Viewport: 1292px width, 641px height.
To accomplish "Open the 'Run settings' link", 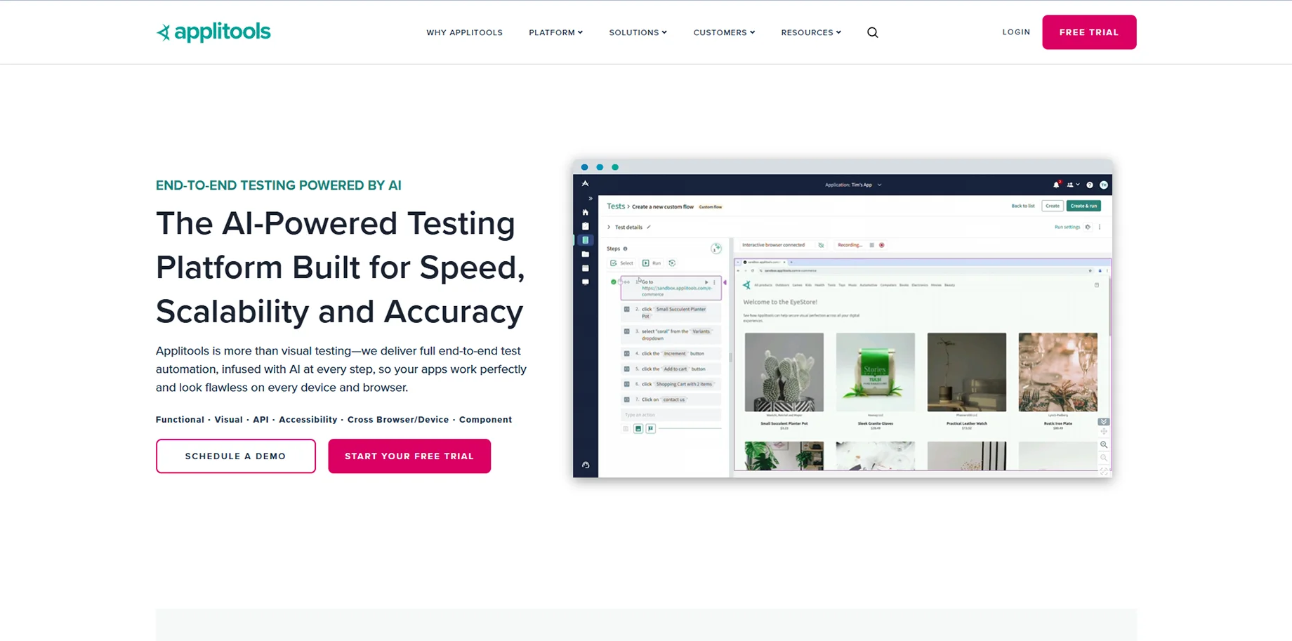I will [1067, 227].
